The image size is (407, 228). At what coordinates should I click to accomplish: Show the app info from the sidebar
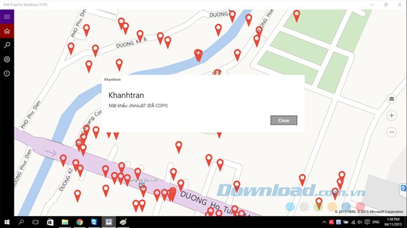pos(7,73)
